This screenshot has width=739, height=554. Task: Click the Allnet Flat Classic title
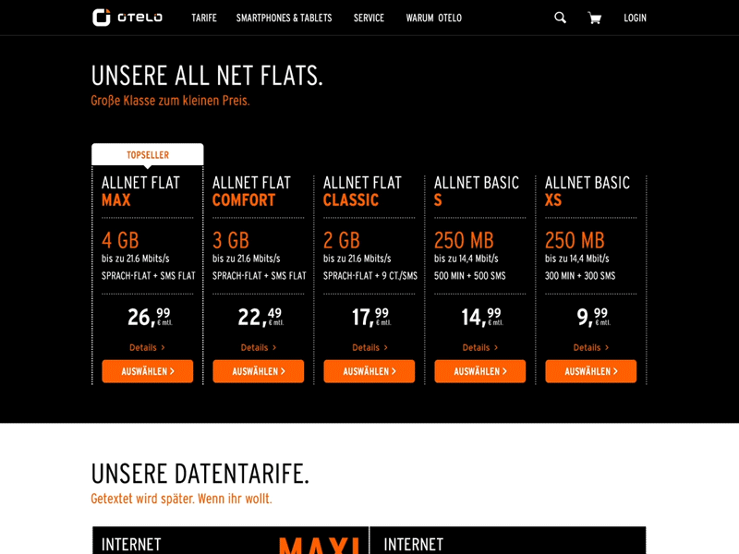(x=362, y=191)
